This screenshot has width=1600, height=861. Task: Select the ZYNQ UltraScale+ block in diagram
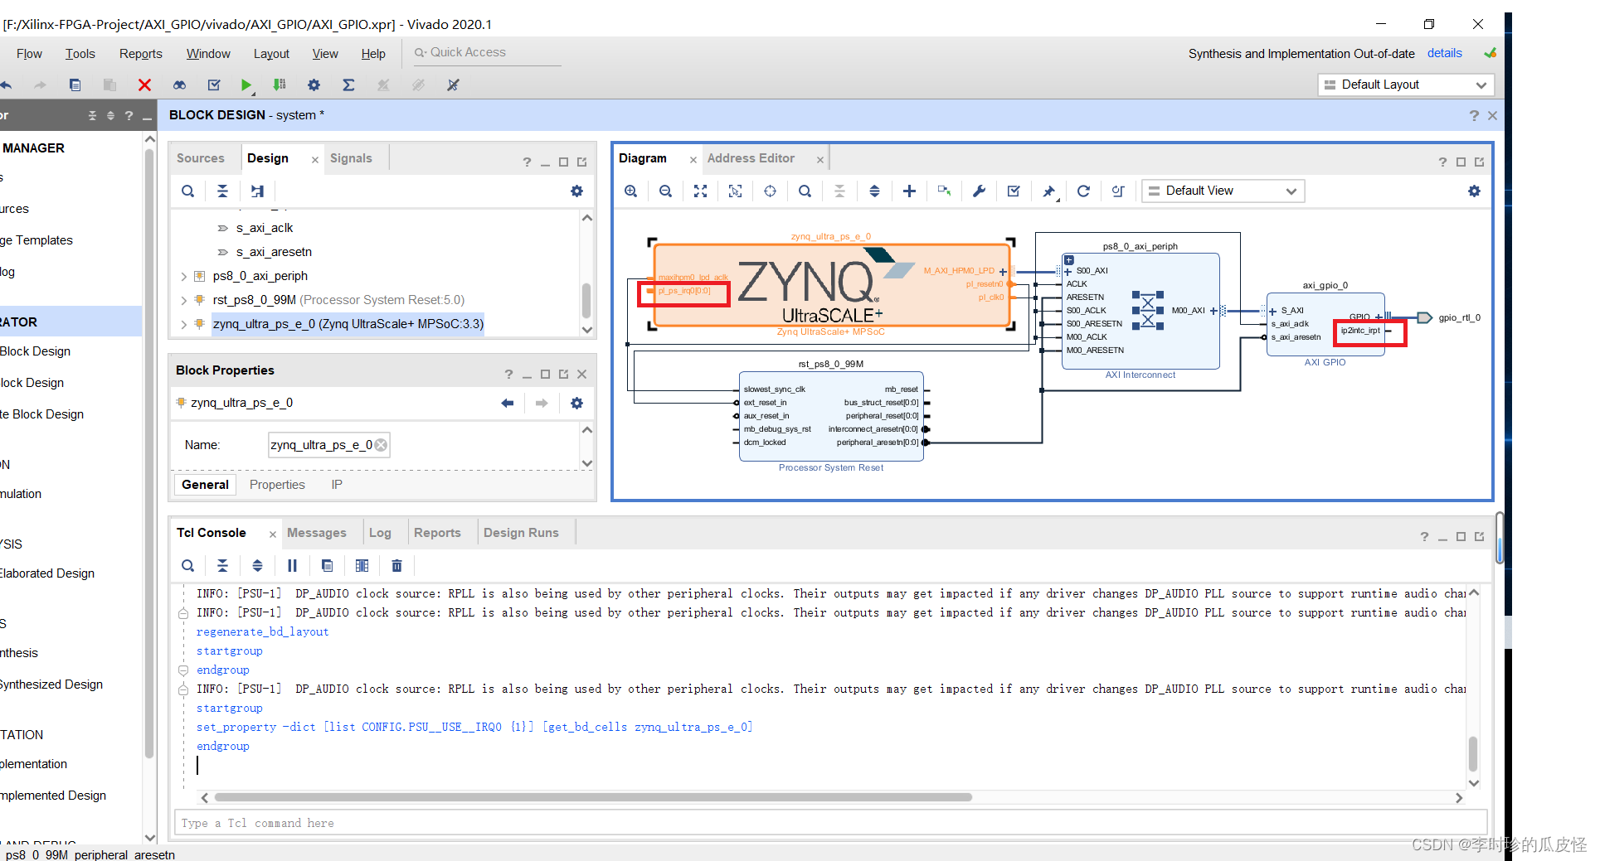click(x=832, y=285)
